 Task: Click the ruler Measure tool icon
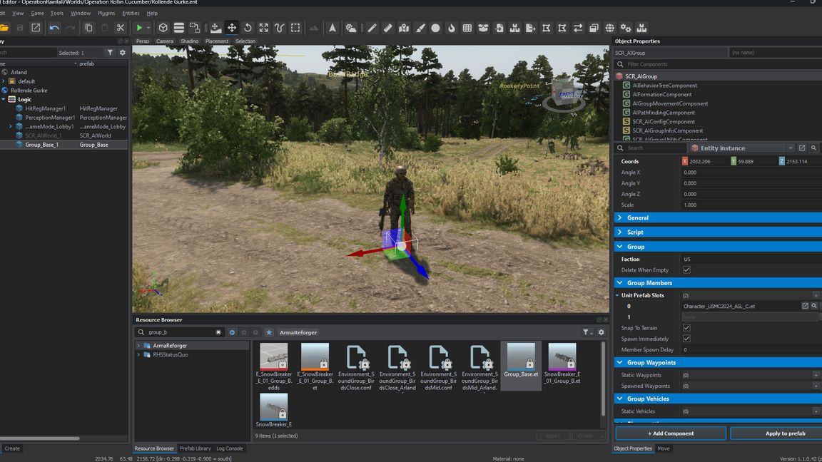click(x=387, y=28)
